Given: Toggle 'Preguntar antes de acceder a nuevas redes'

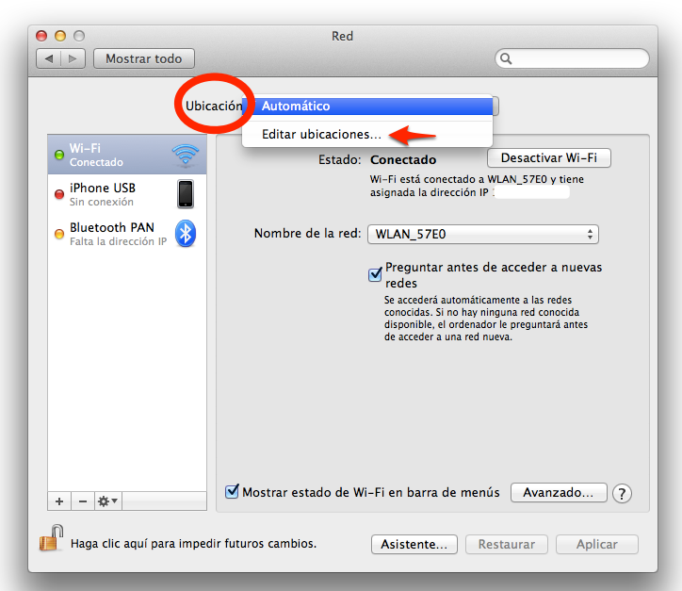Looking at the screenshot, I should (375, 274).
